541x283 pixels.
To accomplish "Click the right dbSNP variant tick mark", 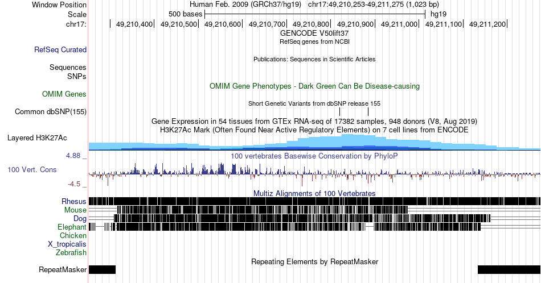I will tap(368, 111).
